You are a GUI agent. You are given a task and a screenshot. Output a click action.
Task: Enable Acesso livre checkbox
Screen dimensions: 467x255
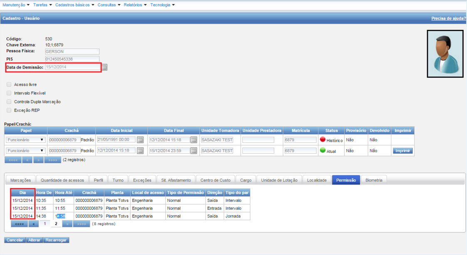pos(9,84)
